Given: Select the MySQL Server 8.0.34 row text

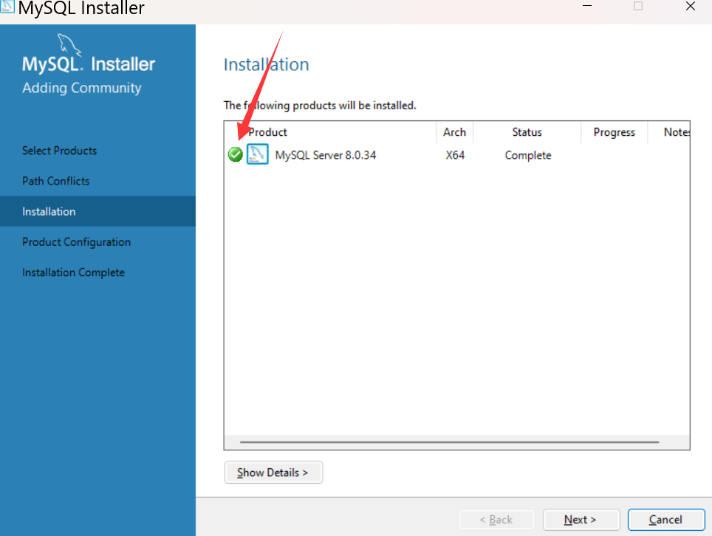Looking at the screenshot, I should [326, 155].
